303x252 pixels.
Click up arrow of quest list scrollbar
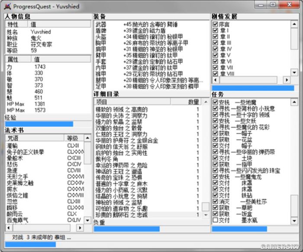(x=294, y=102)
